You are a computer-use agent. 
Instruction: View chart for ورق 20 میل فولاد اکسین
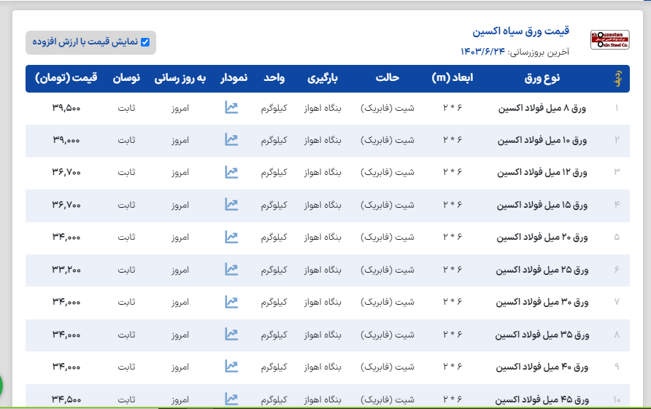231,237
